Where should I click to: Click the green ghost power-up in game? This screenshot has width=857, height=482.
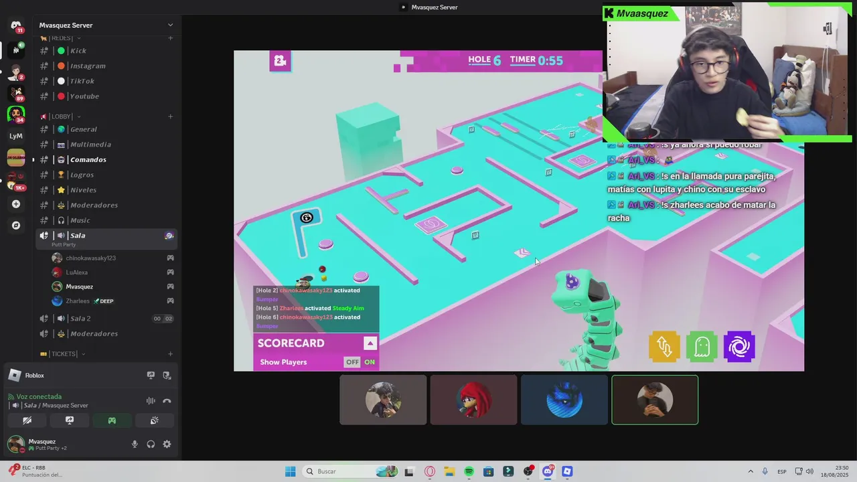pos(702,347)
